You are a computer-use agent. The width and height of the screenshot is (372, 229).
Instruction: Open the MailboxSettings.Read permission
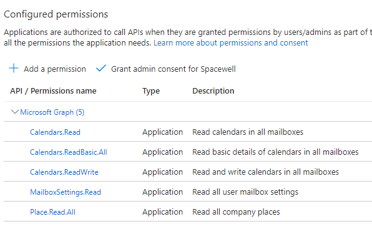pyautogui.click(x=66, y=192)
